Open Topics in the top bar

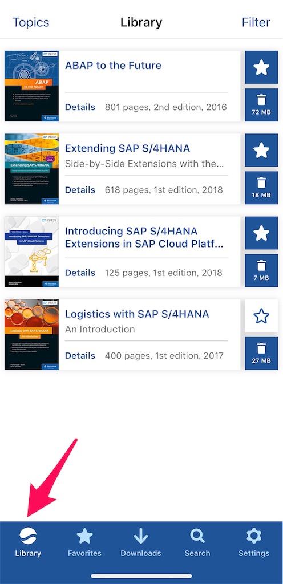[31, 22]
